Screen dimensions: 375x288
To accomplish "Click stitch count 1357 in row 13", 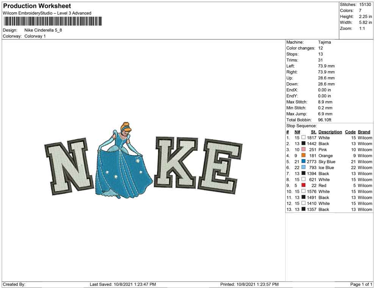I will click(x=312, y=209).
